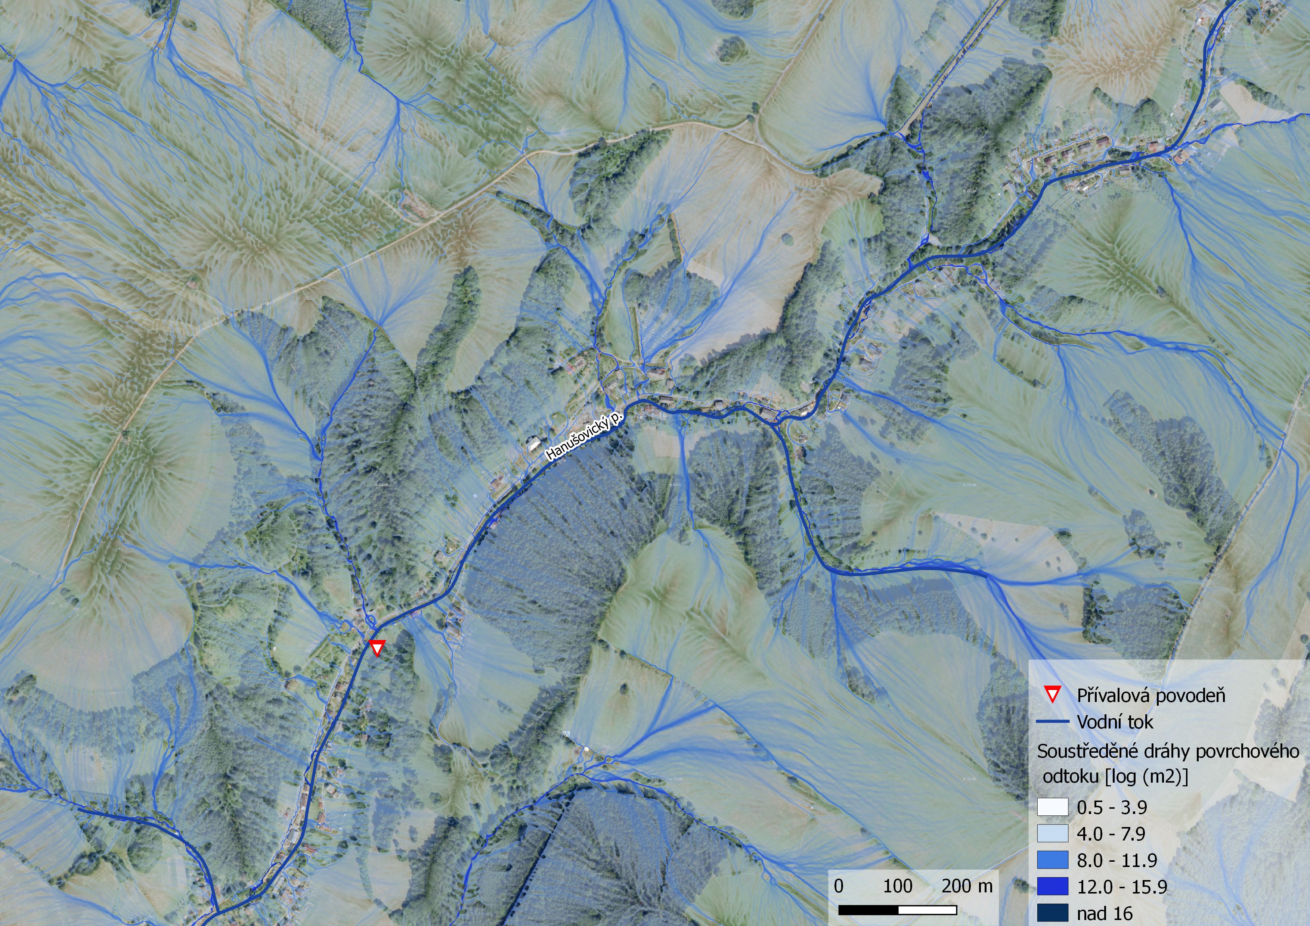Click the 'nad 16' legend value

(1105, 913)
